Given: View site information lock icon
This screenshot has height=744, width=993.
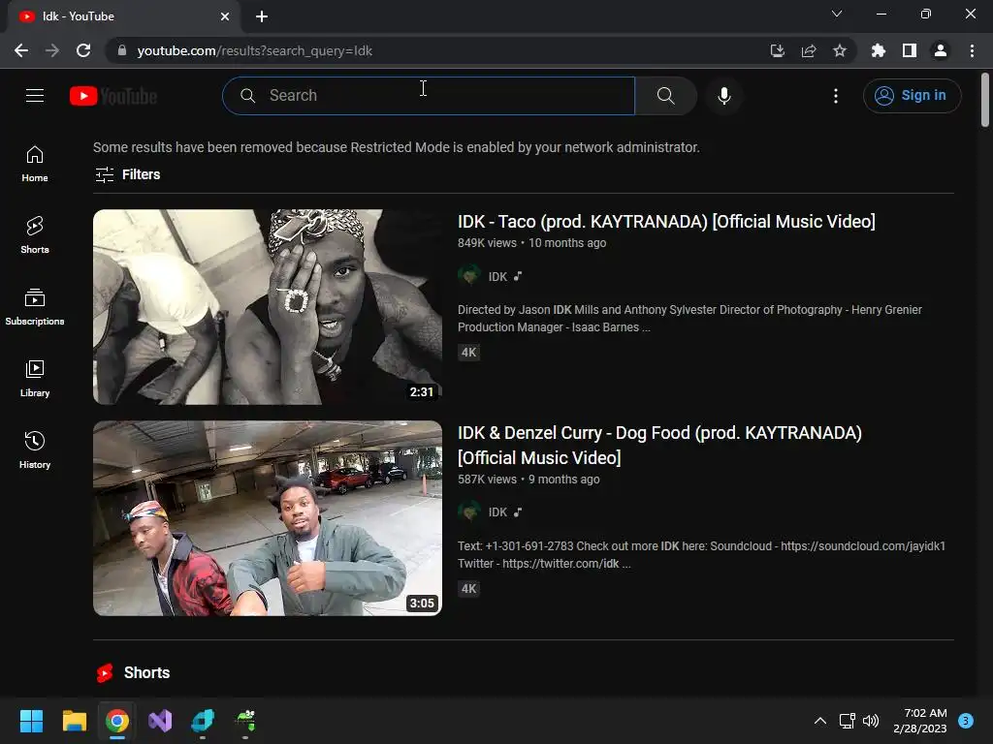Looking at the screenshot, I should tap(121, 50).
